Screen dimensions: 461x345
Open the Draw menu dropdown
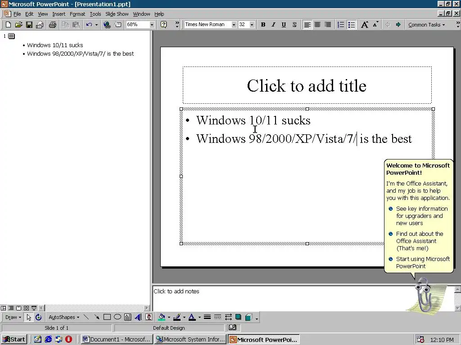point(13,317)
